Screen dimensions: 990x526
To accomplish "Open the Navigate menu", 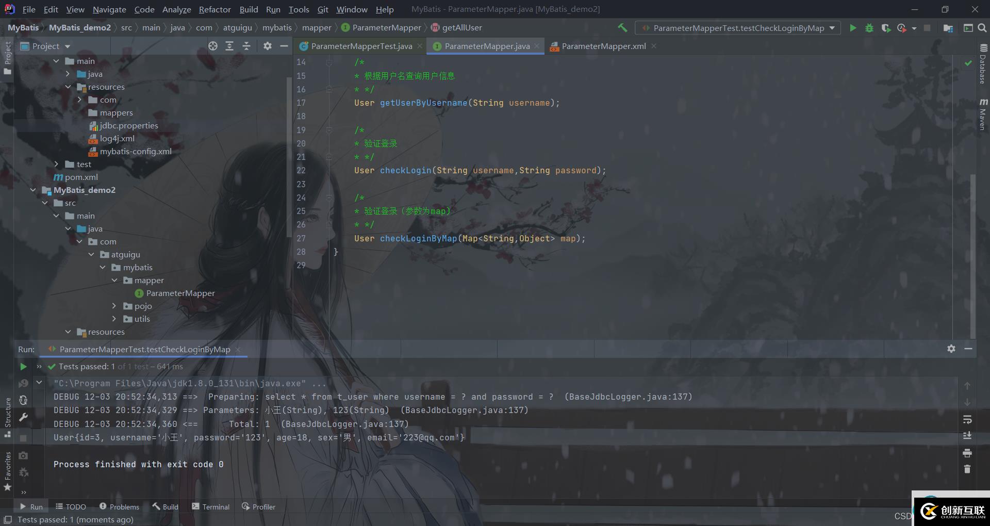I will [x=109, y=9].
